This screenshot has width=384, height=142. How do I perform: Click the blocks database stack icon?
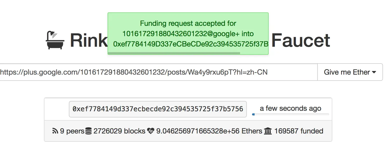[89, 131]
